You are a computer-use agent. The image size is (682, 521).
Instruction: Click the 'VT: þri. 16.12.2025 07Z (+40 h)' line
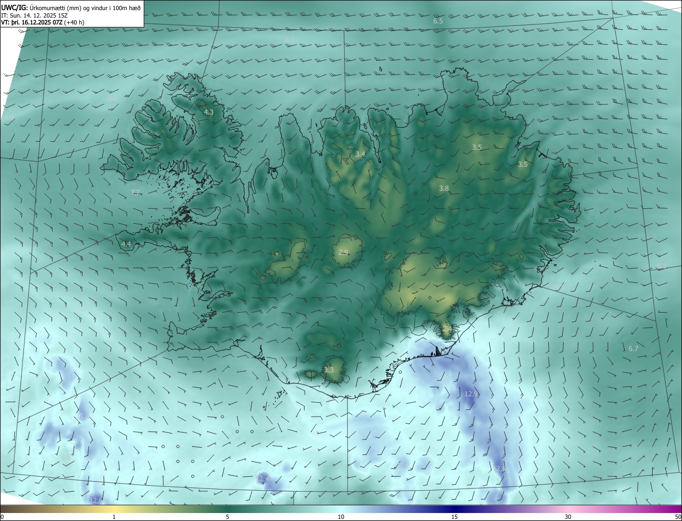click(x=43, y=22)
